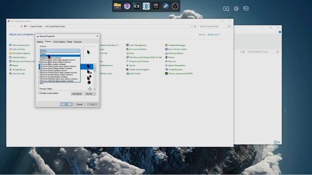Launch the purple round app in the top dock
This screenshot has height=175, width=312.
pyautogui.click(x=127, y=6)
